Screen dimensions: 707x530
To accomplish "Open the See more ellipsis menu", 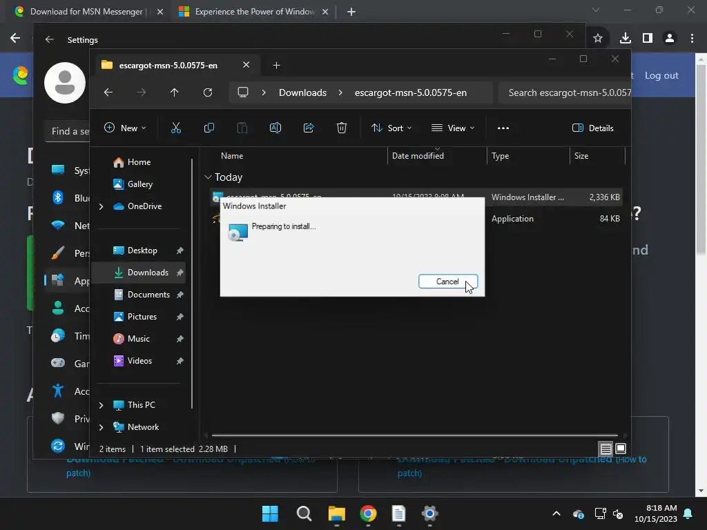I will [x=503, y=128].
